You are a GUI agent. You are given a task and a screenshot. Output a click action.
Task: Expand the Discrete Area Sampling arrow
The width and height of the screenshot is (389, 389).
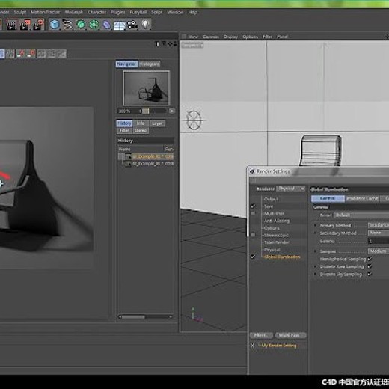click(316, 267)
